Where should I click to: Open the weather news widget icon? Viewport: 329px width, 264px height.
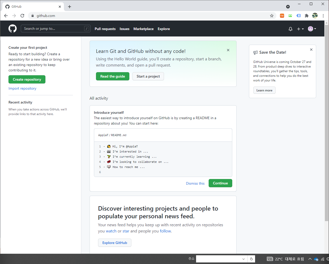[x=270, y=259]
